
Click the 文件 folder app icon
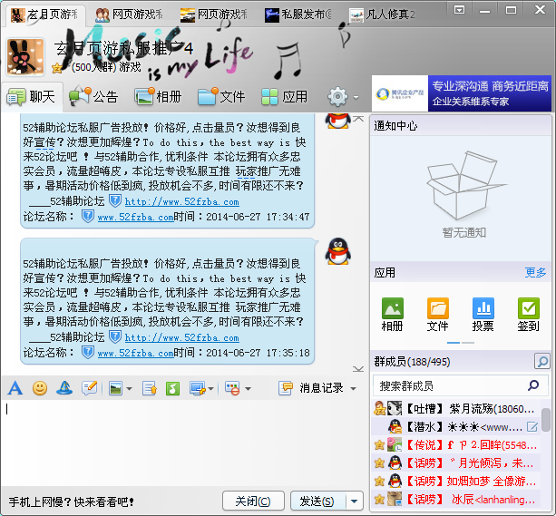click(438, 315)
